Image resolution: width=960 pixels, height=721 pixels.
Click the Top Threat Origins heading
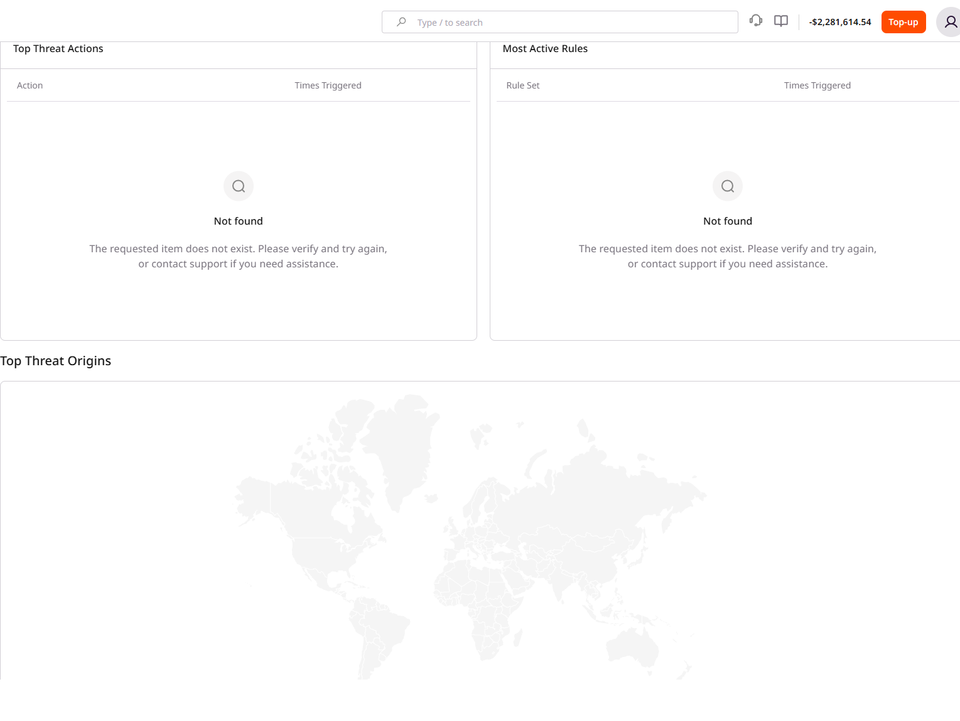tap(56, 361)
